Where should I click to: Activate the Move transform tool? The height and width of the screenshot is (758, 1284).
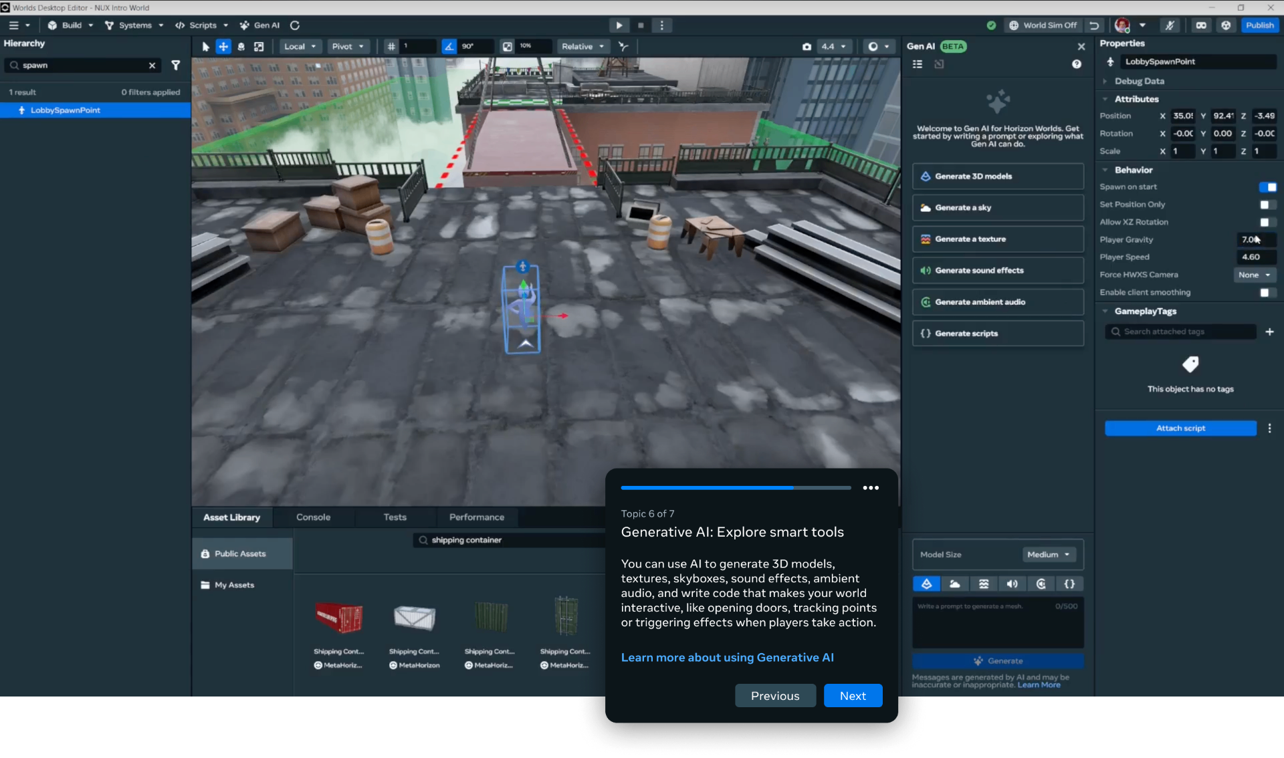pos(223,47)
